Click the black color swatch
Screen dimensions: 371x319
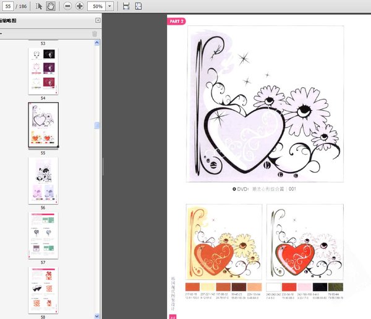tap(320, 287)
